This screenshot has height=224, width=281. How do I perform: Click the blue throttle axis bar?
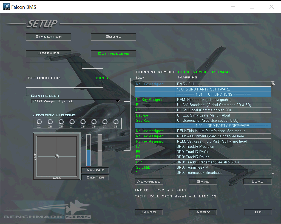tap(89, 150)
